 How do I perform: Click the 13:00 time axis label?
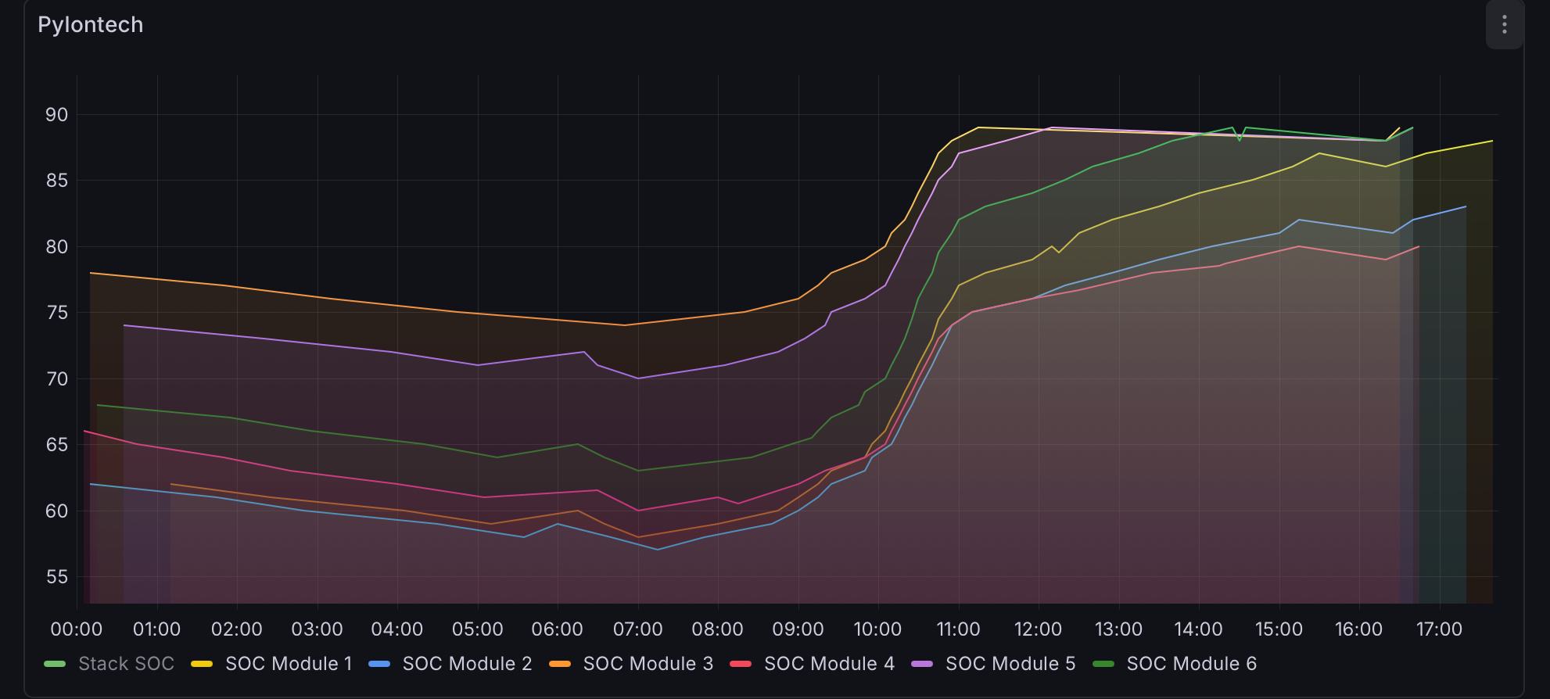(1118, 629)
